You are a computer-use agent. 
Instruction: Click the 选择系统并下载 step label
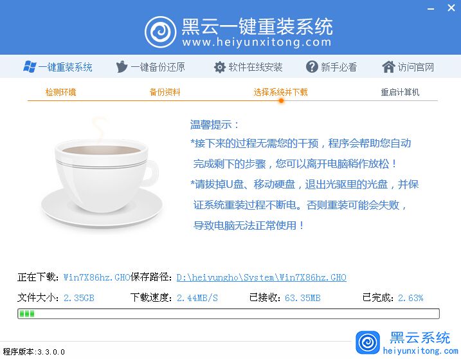point(280,92)
